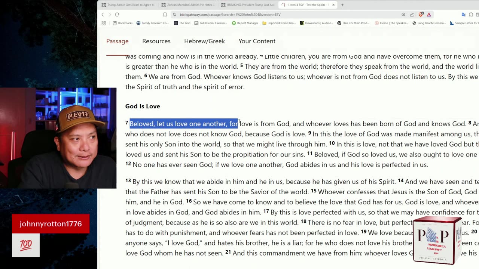479x269 pixels.
Task: Click the share icon in the address bar
Action: pos(412,15)
